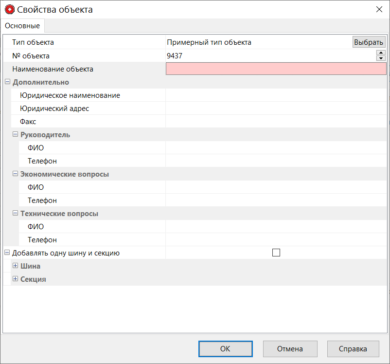Focus the pink Наименование объекта field
The width and height of the screenshot is (390, 364).
click(x=276, y=69)
